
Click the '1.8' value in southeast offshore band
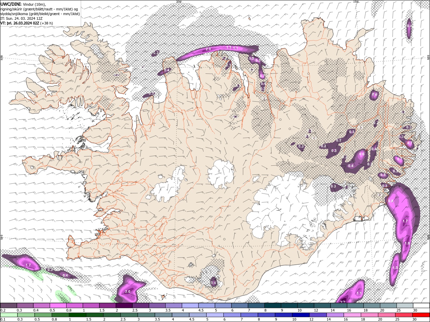[407, 244]
